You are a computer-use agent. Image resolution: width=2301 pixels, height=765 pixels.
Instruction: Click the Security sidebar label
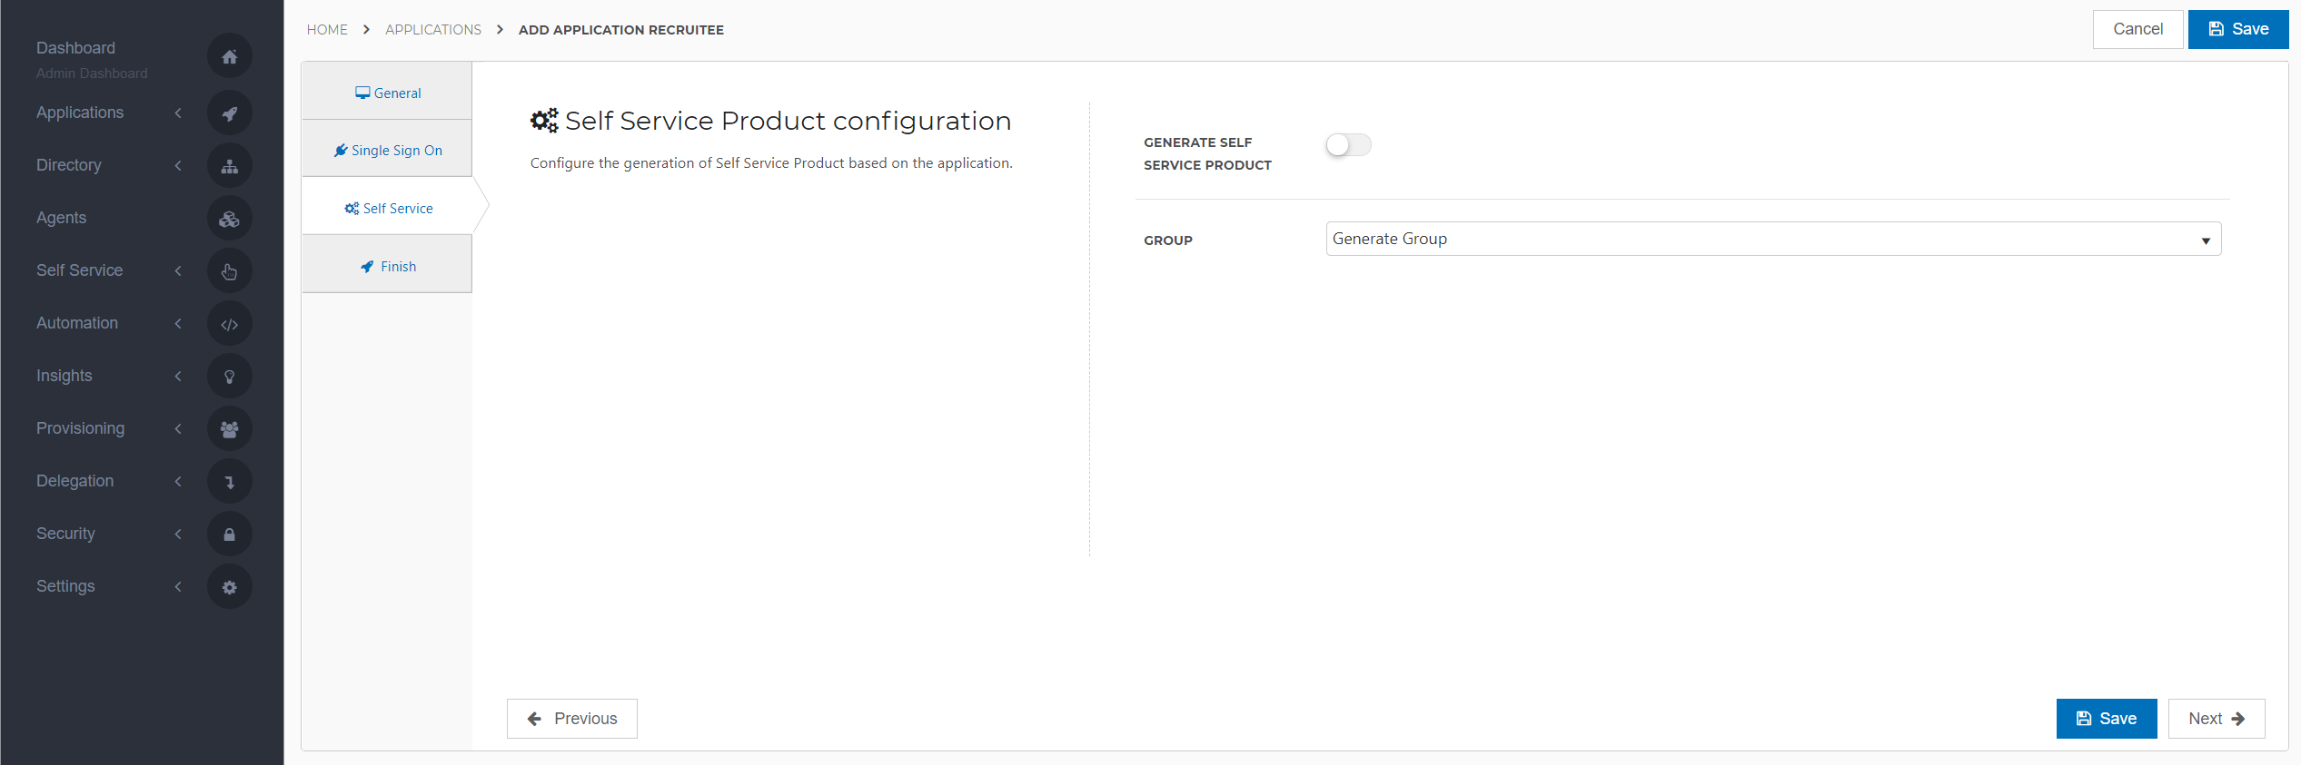[x=65, y=534]
